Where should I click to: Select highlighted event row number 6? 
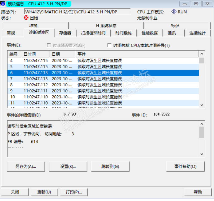pos(103,73)
